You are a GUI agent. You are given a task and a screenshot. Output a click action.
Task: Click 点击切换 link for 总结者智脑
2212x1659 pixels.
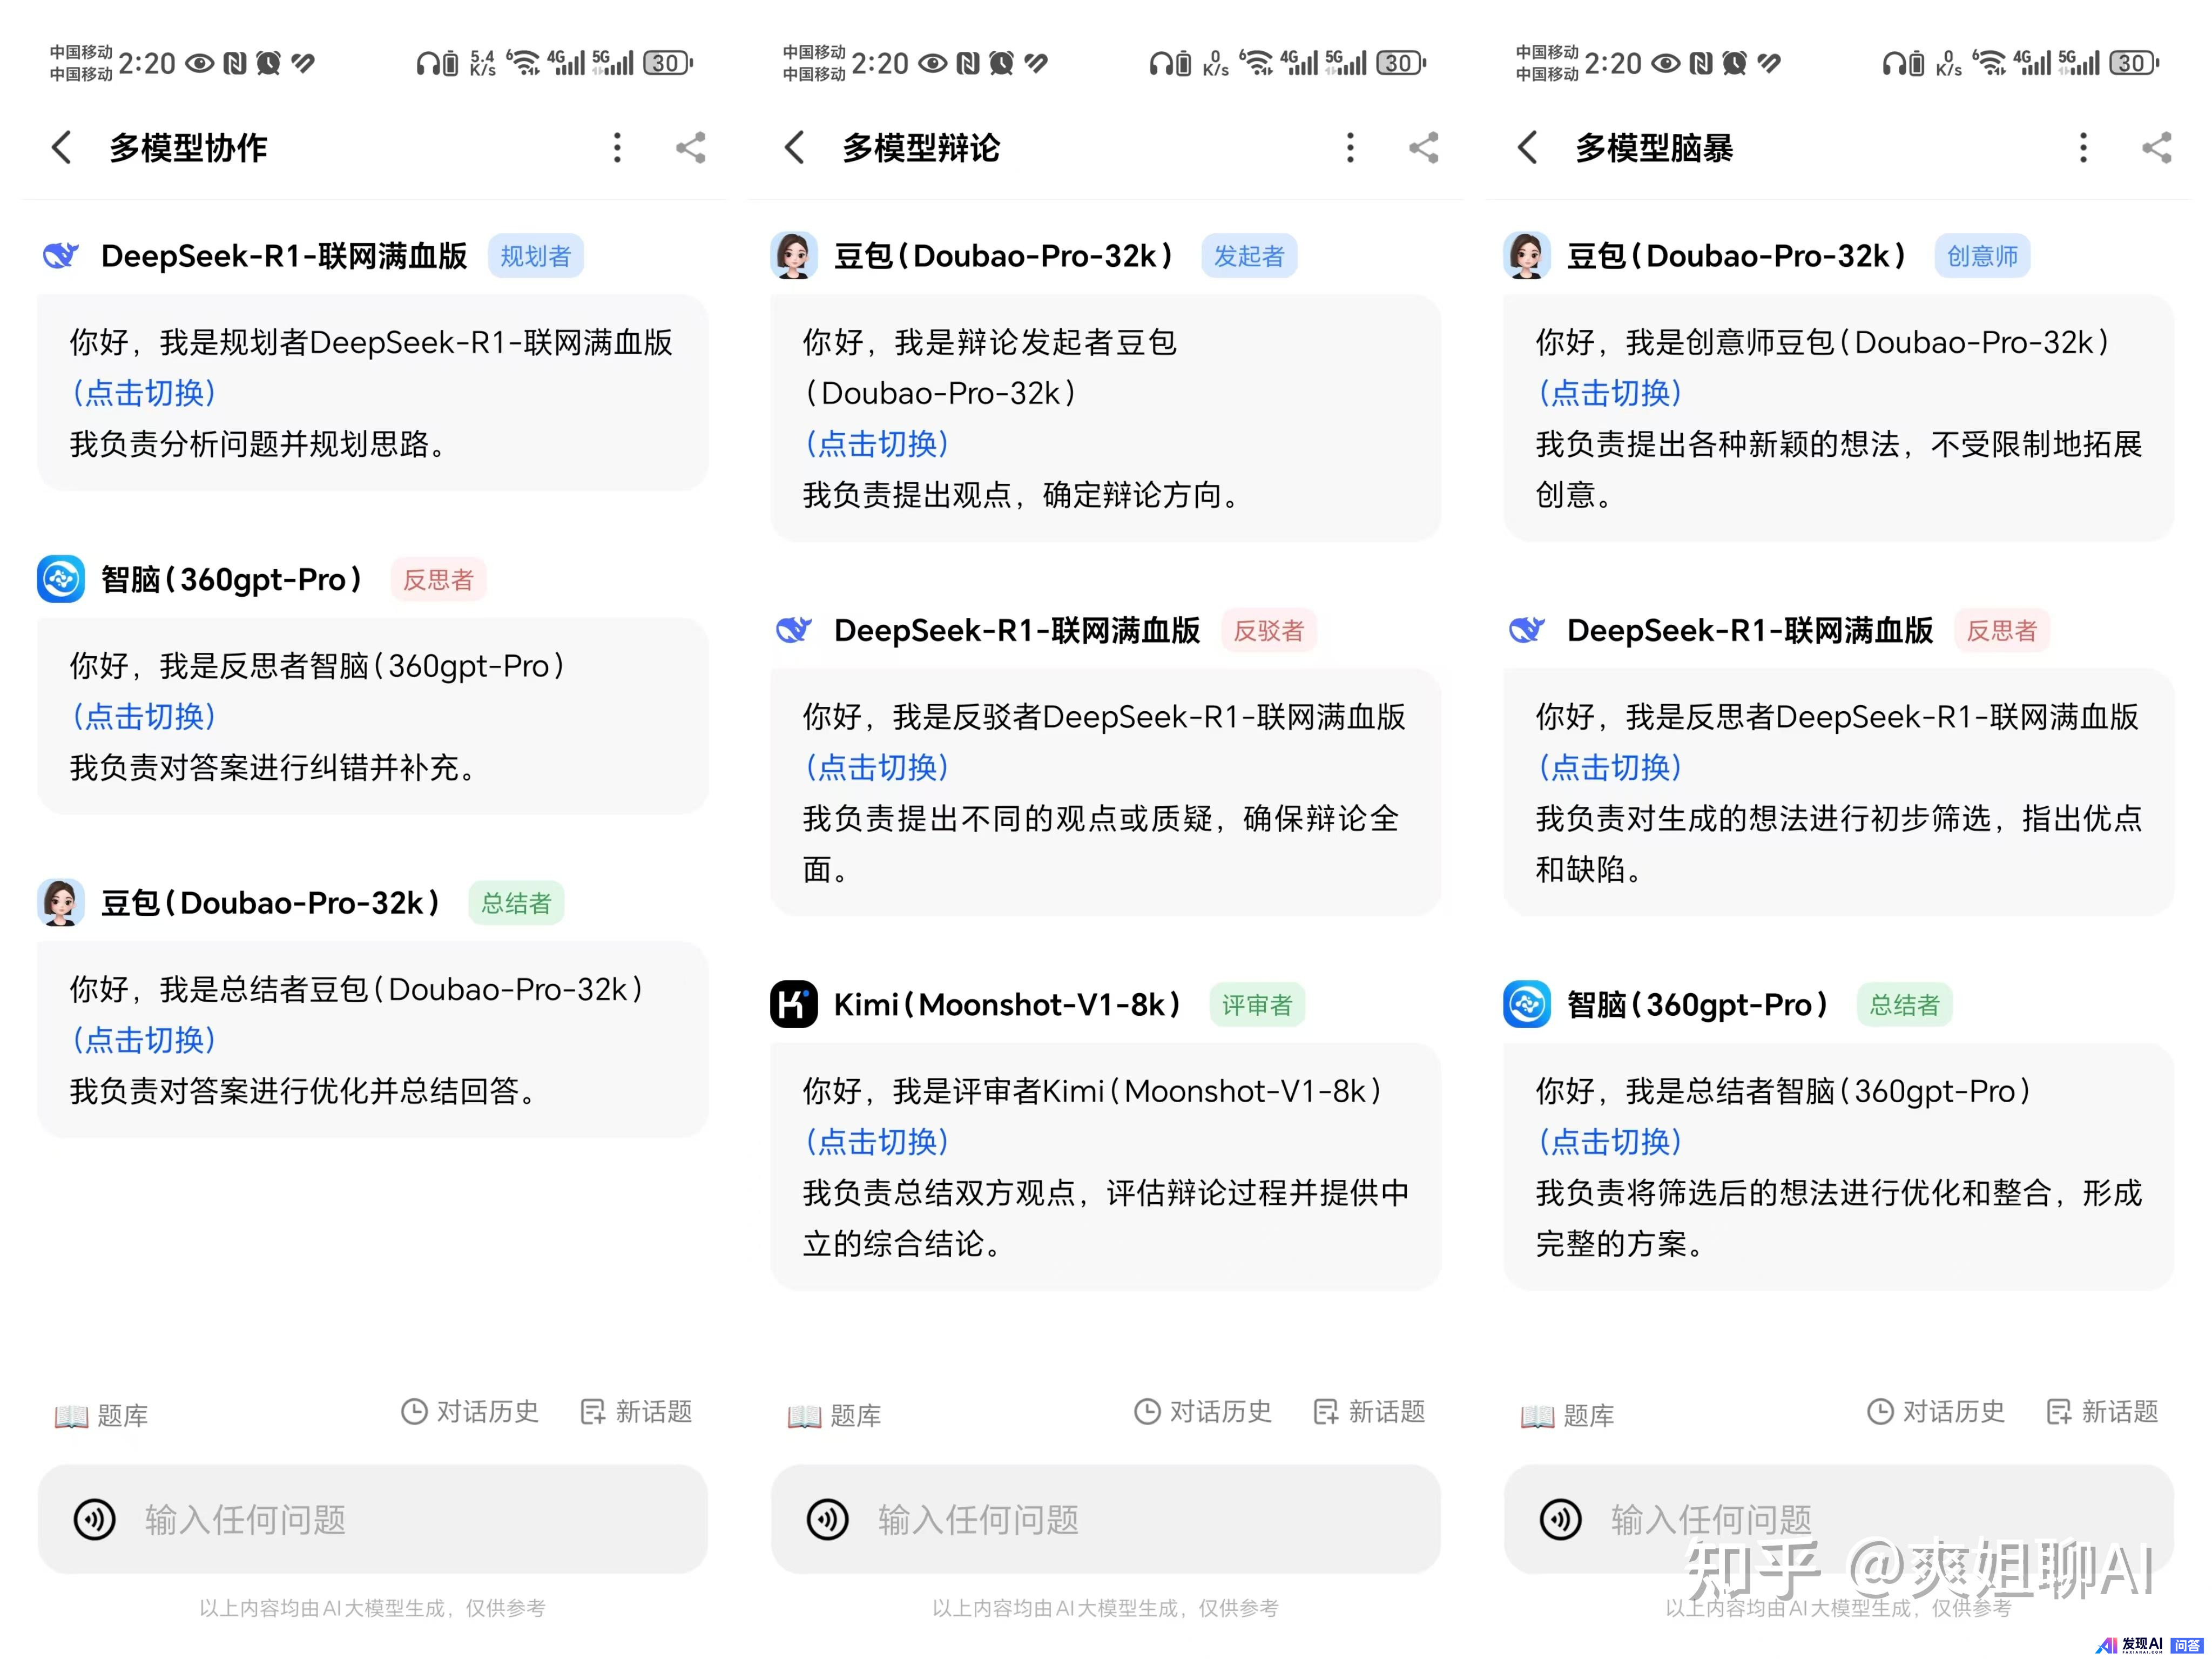[x=1610, y=1141]
